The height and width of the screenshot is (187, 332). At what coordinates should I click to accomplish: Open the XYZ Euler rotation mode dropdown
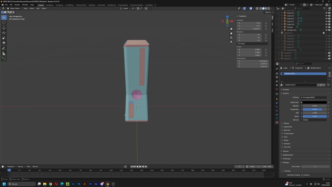[253, 44]
